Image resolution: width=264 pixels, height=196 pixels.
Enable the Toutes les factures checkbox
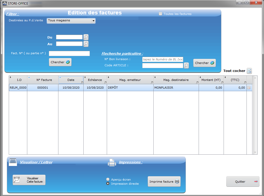coord(161,14)
